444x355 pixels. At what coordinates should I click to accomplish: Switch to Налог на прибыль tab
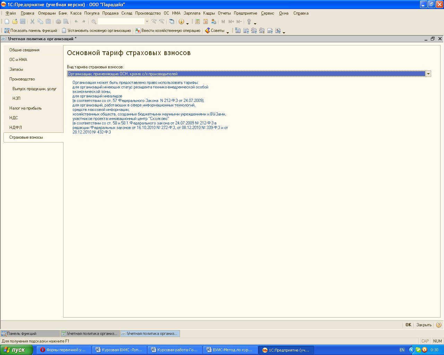coord(33,108)
